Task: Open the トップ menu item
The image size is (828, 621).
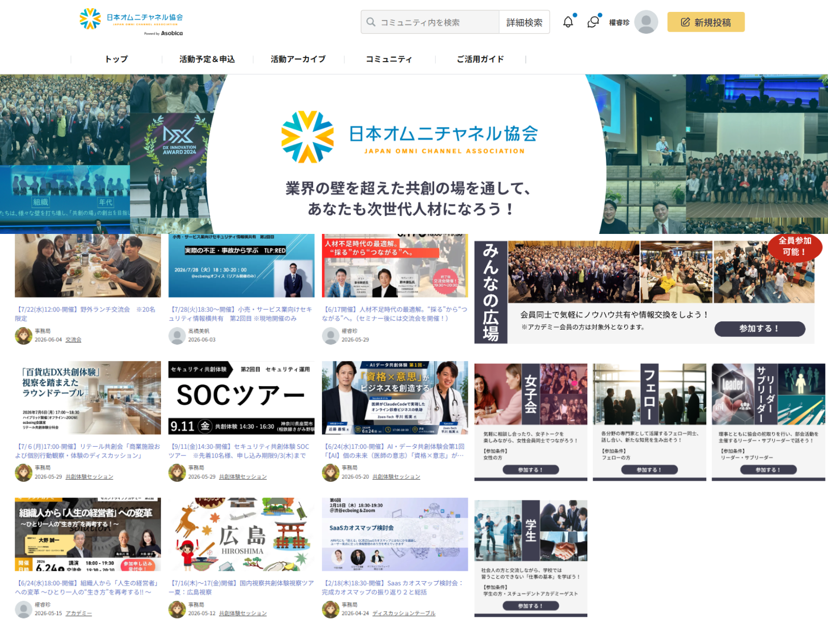Action: point(116,59)
